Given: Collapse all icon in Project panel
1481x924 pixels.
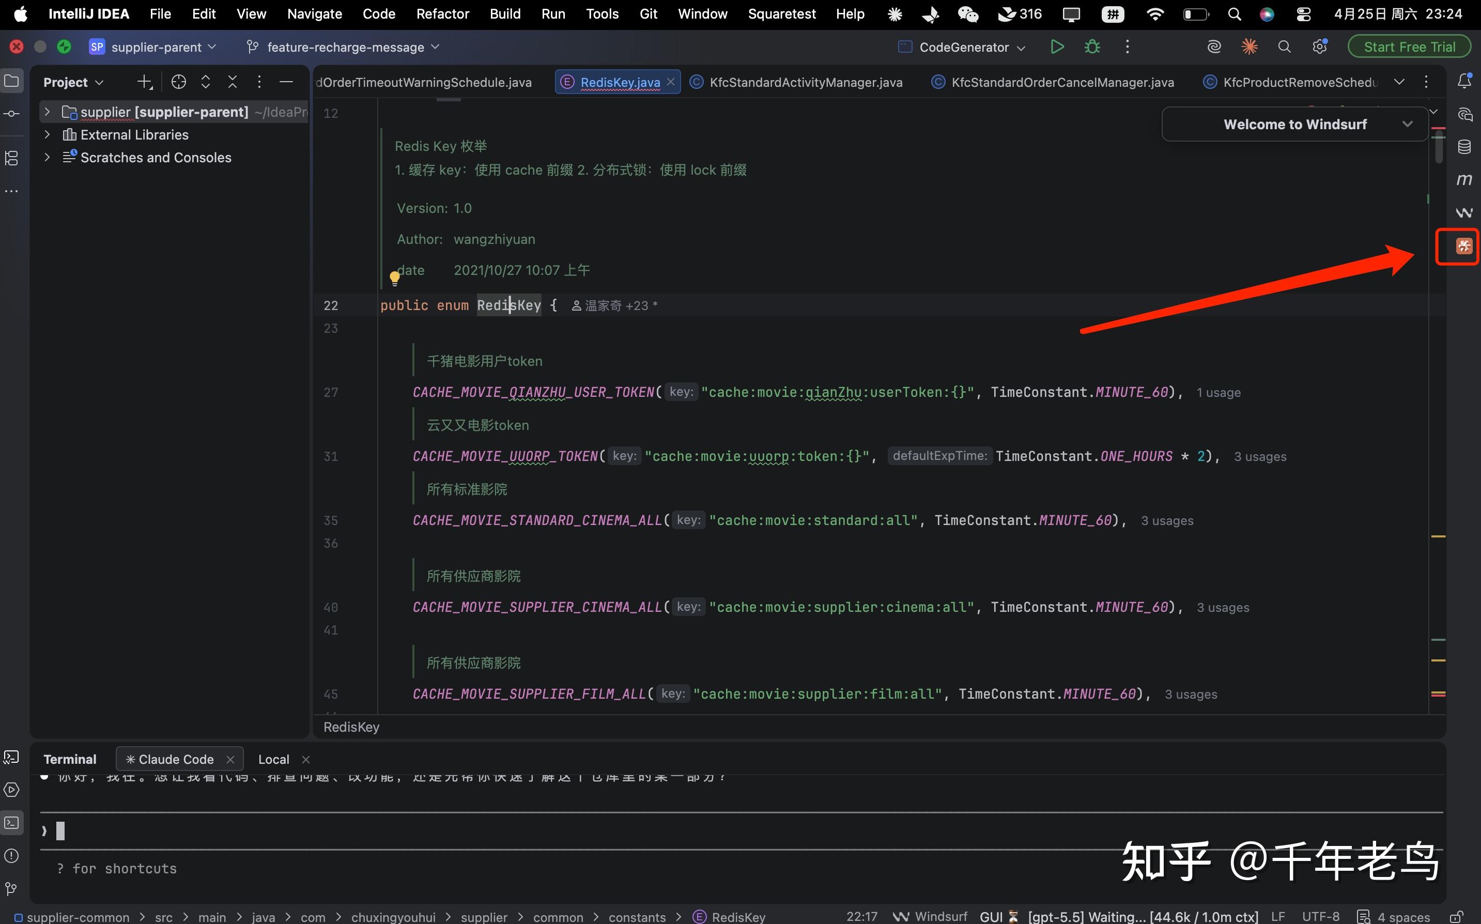Looking at the screenshot, I should tap(232, 82).
